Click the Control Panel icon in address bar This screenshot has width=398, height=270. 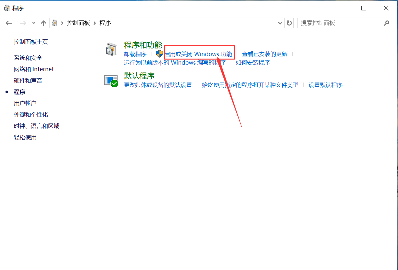[x=55, y=23]
